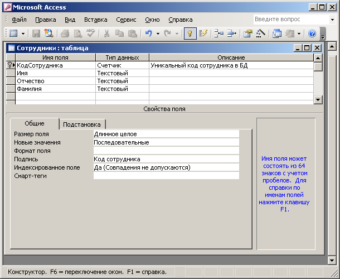
Task: Click Новые значения value Последовательные
Action: click(166, 142)
